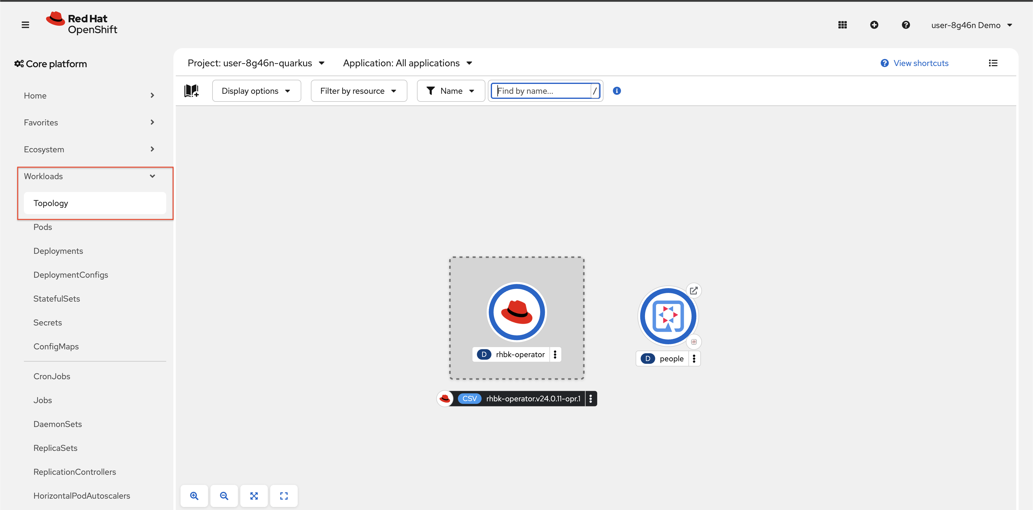Click the hamburger navigation menu icon
Viewport: 1033px width, 510px height.
coord(25,25)
